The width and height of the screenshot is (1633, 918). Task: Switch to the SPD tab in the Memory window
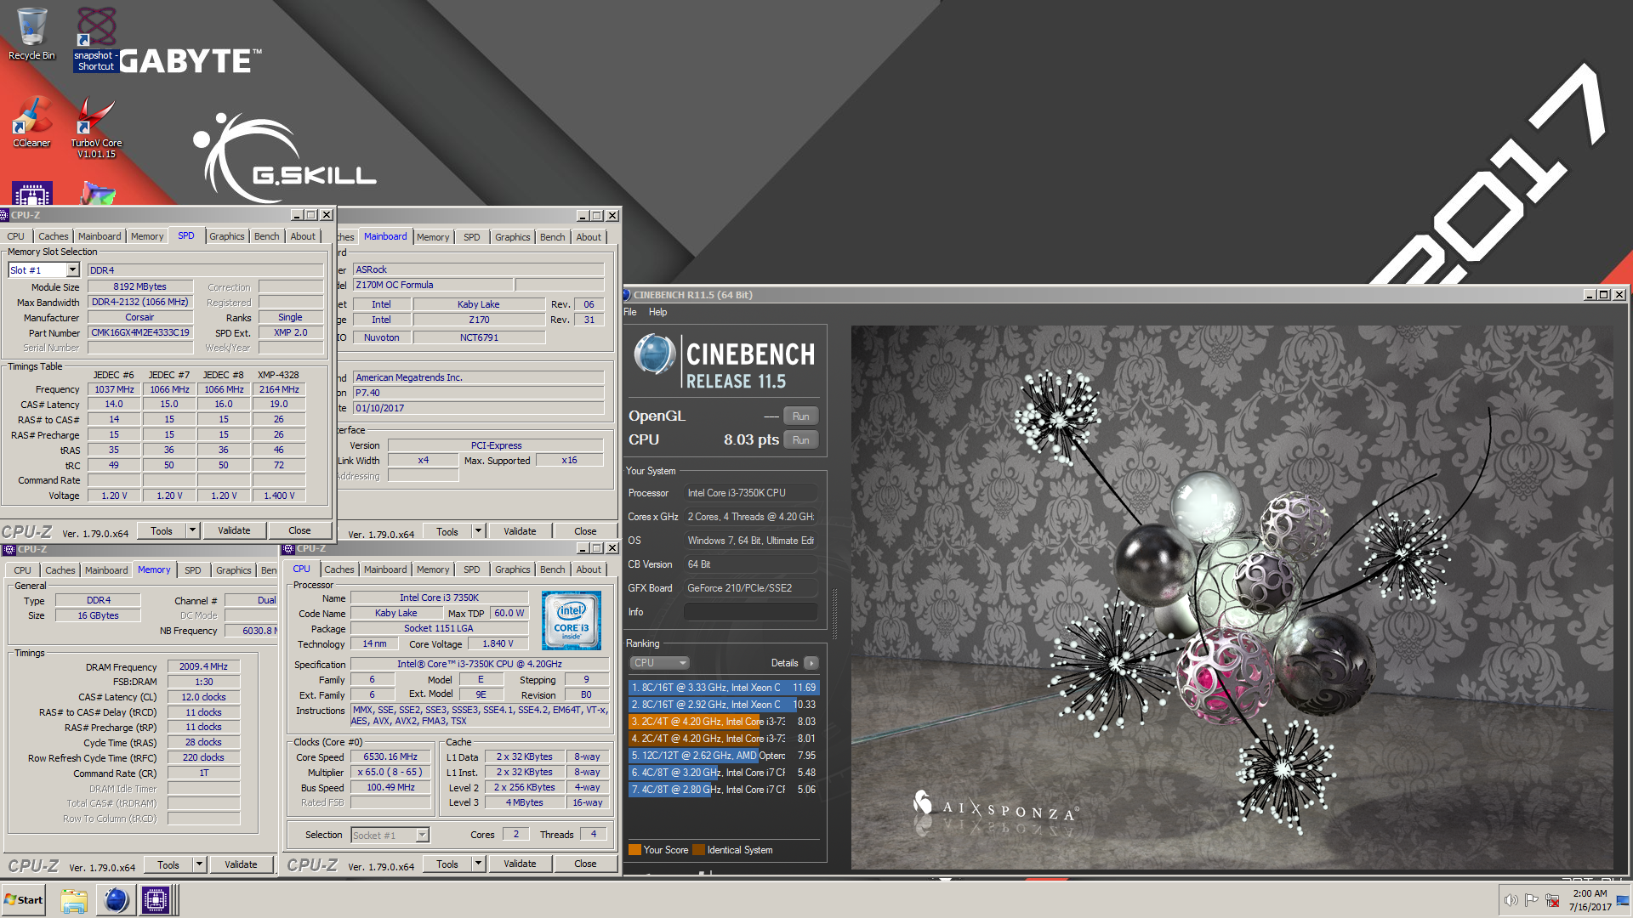click(x=193, y=570)
